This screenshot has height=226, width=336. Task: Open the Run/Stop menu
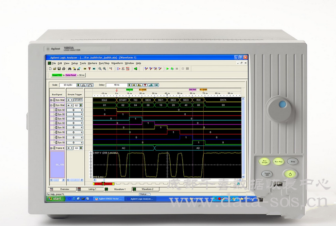click(x=104, y=63)
